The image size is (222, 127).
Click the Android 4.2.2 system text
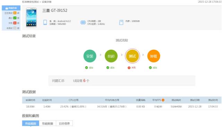click(64, 21)
